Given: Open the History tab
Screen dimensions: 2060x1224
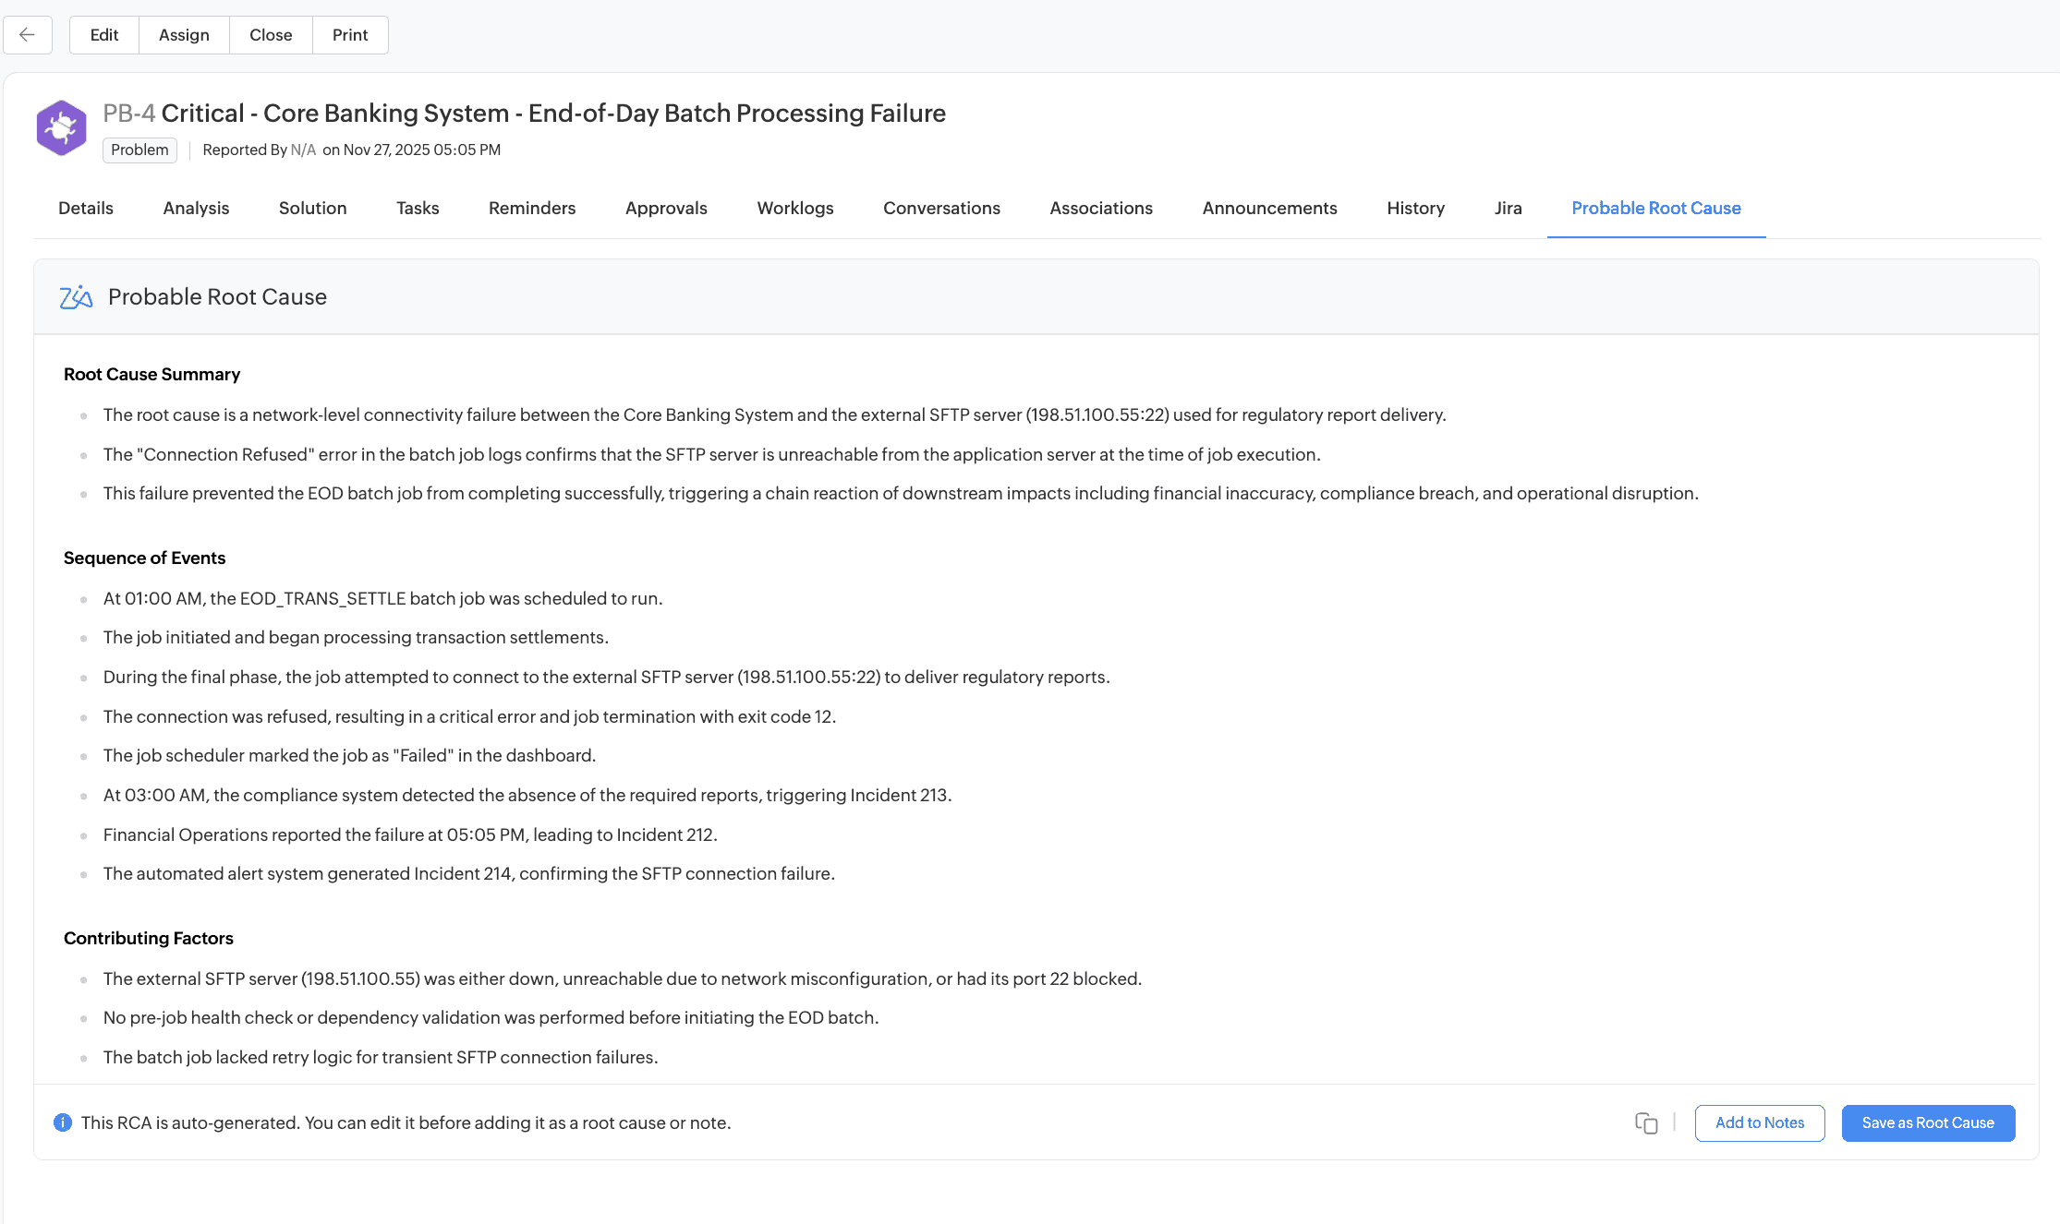Looking at the screenshot, I should coord(1415,208).
